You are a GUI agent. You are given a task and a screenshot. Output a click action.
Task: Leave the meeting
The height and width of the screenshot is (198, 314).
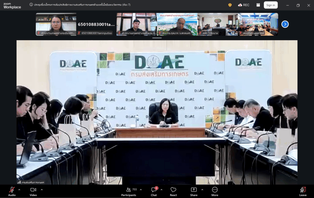point(303,191)
